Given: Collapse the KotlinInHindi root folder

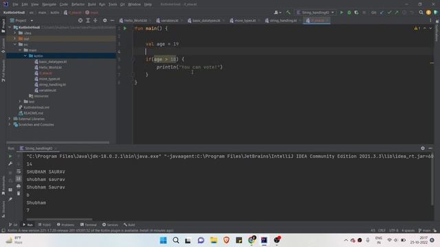Looking at the screenshot, I should [10, 27].
